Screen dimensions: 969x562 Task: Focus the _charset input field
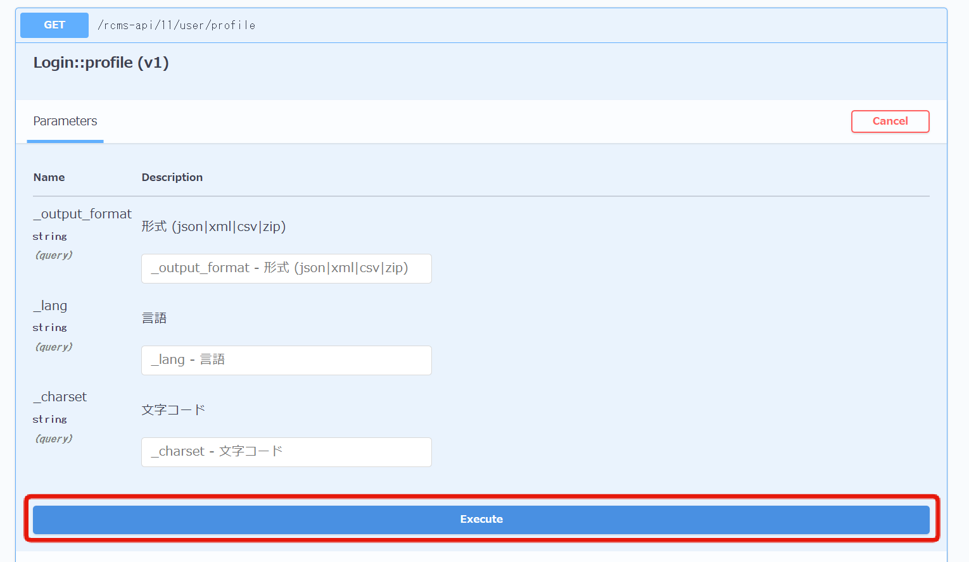click(286, 452)
